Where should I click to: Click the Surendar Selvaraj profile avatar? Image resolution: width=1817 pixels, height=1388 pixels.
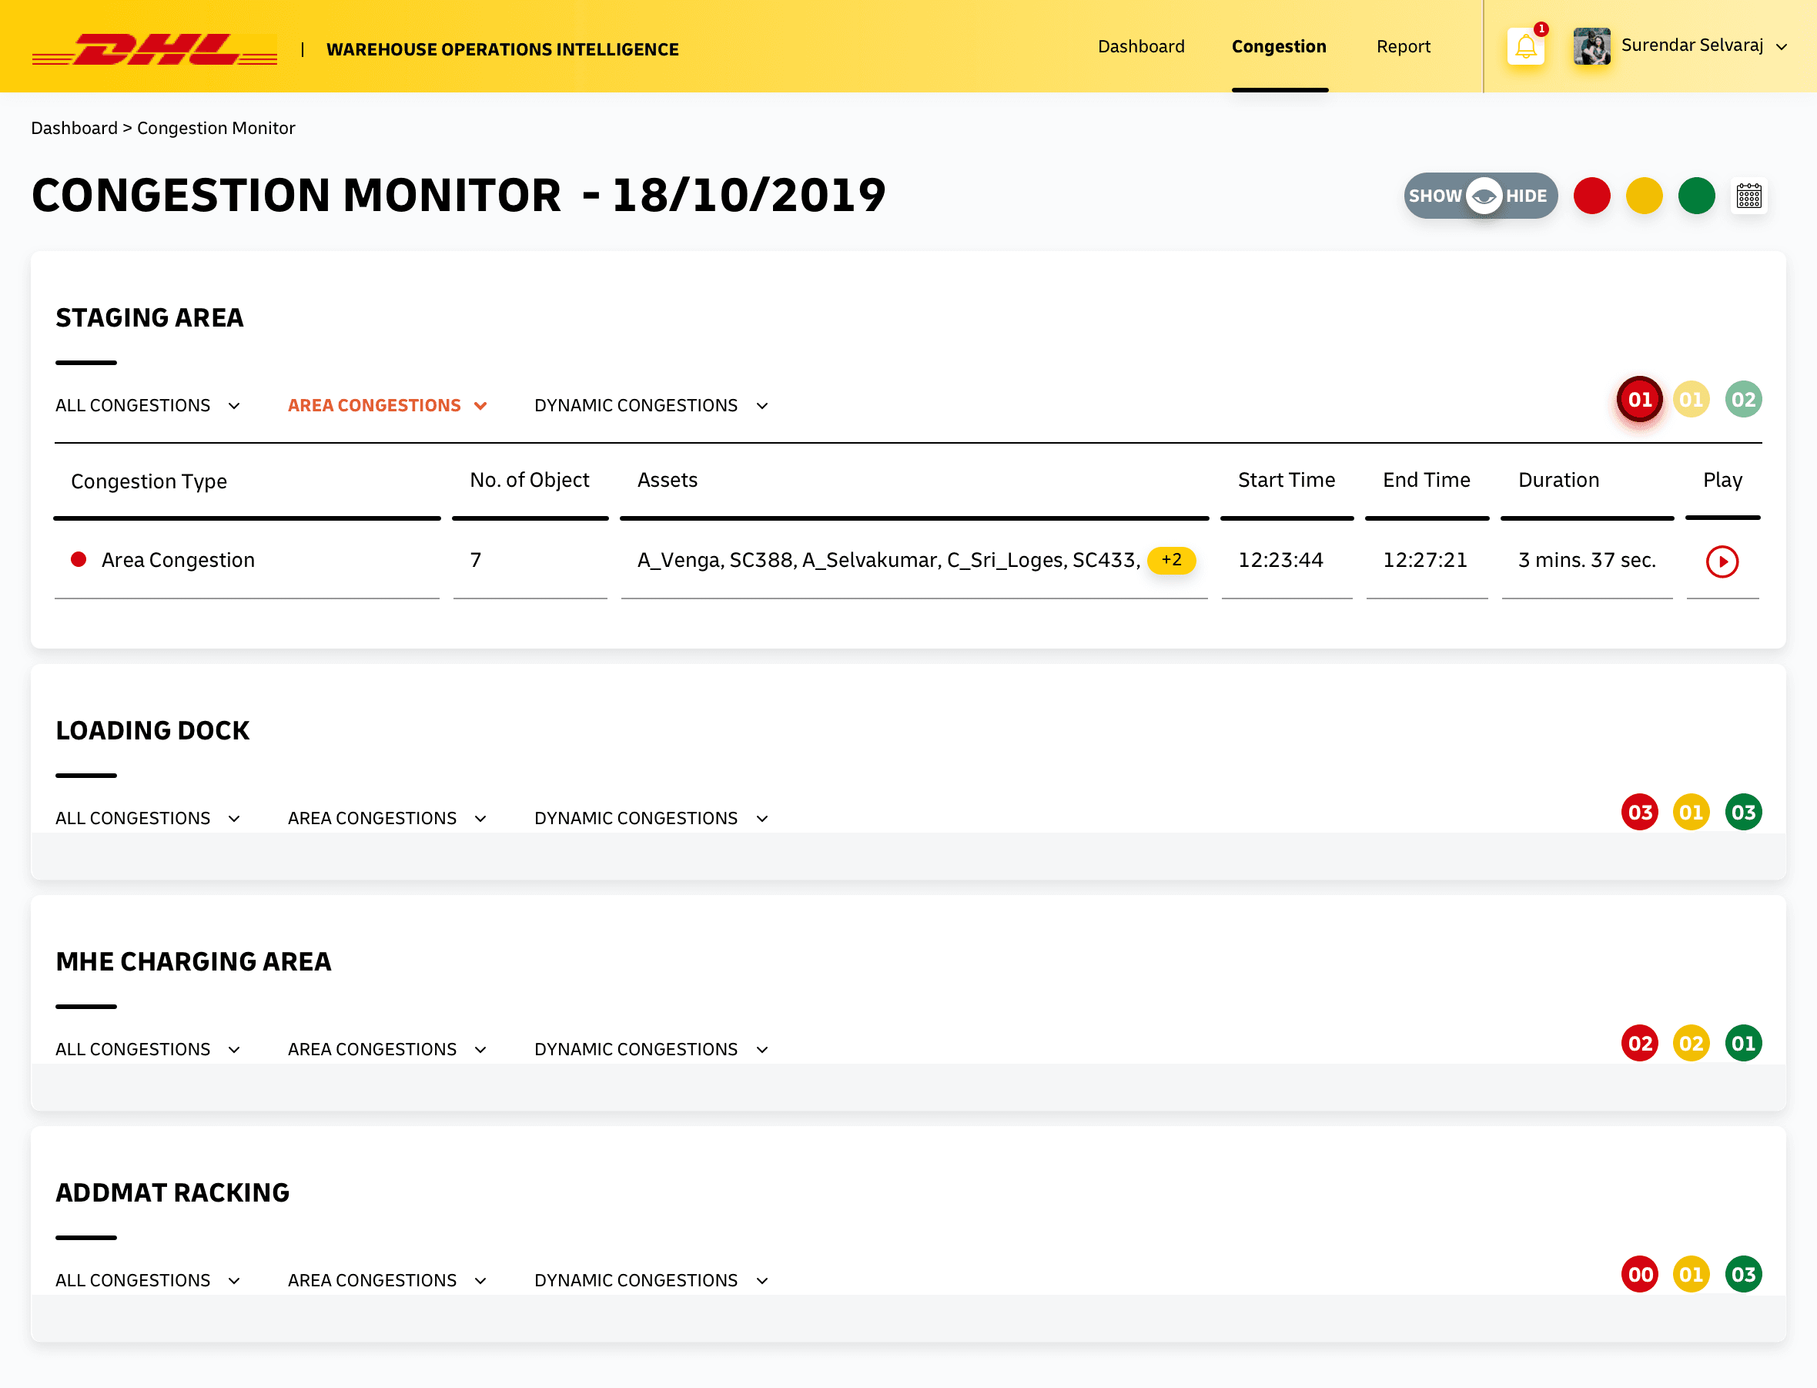(1591, 46)
